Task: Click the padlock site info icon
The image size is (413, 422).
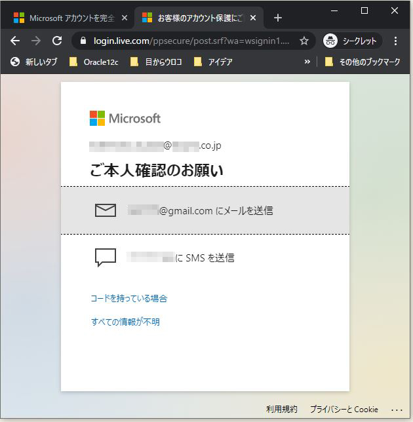Action: pos(83,41)
